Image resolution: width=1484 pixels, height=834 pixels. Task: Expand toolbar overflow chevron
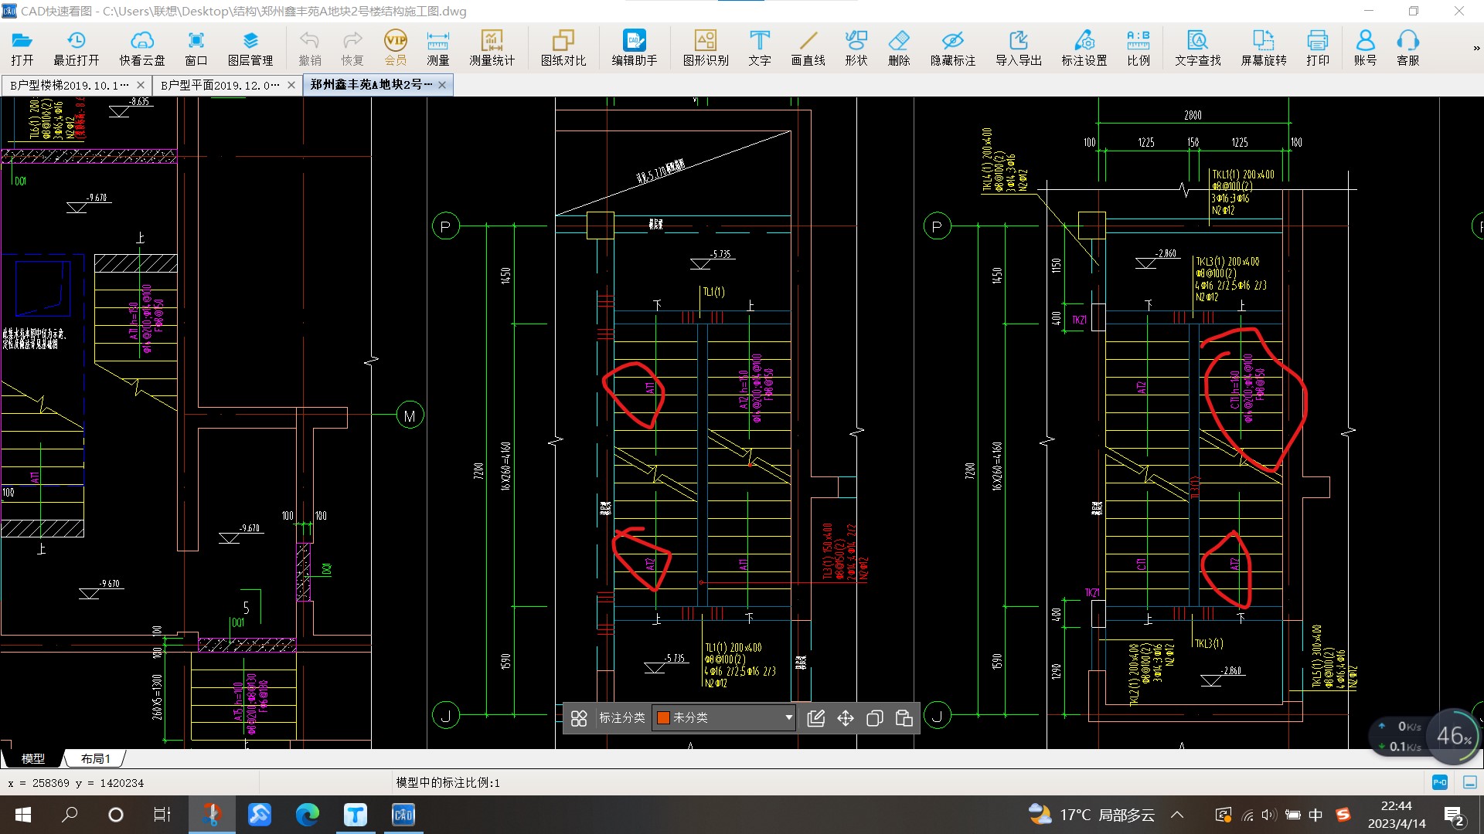(1475, 48)
